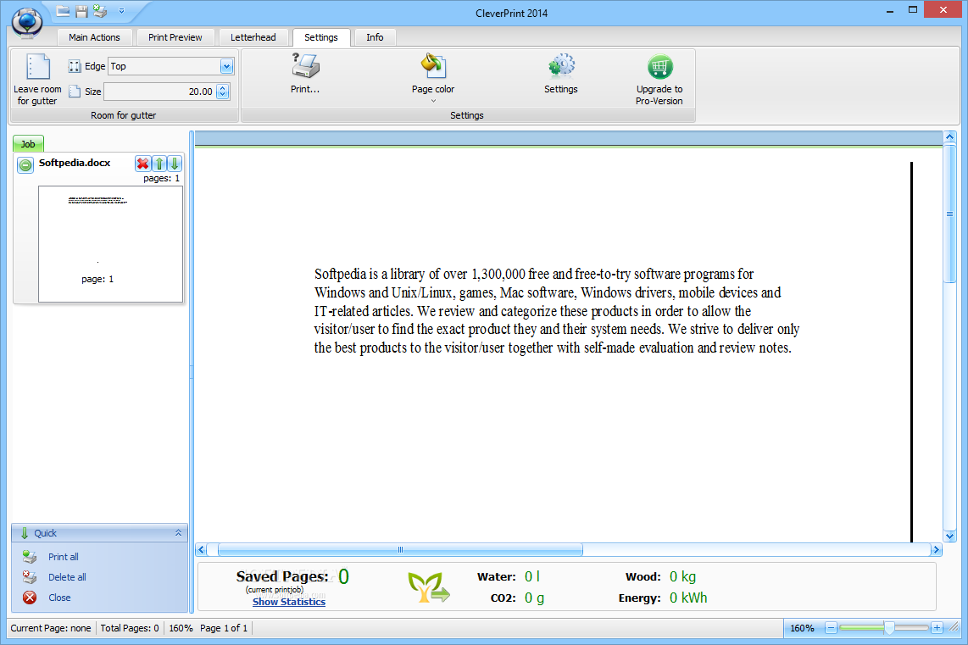Click horizontal scrollbar left arrow
The height and width of the screenshot is (645, 968).
click(x=201, y=549)
